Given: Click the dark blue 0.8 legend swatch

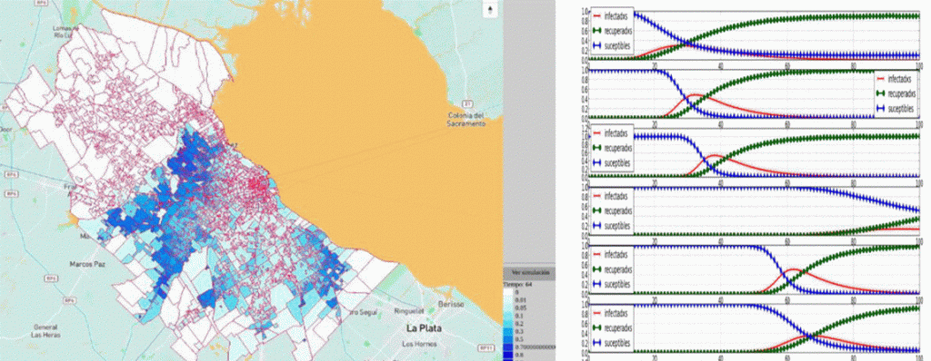Looking at the screenshot, I should 508,355.
